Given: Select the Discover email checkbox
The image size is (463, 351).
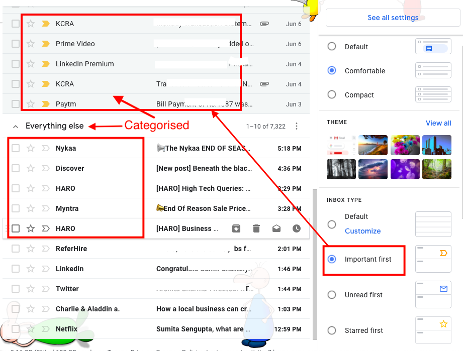Looking at the screenshot, I should (x=16, y=168).
